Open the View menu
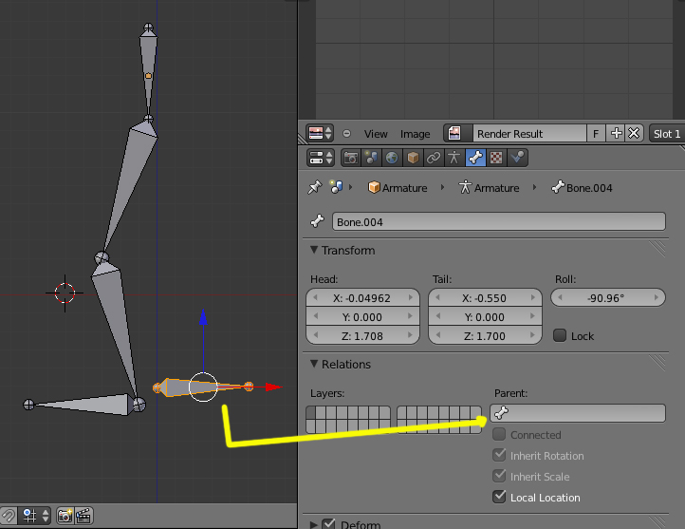685x529 pixels. (376, 134)
